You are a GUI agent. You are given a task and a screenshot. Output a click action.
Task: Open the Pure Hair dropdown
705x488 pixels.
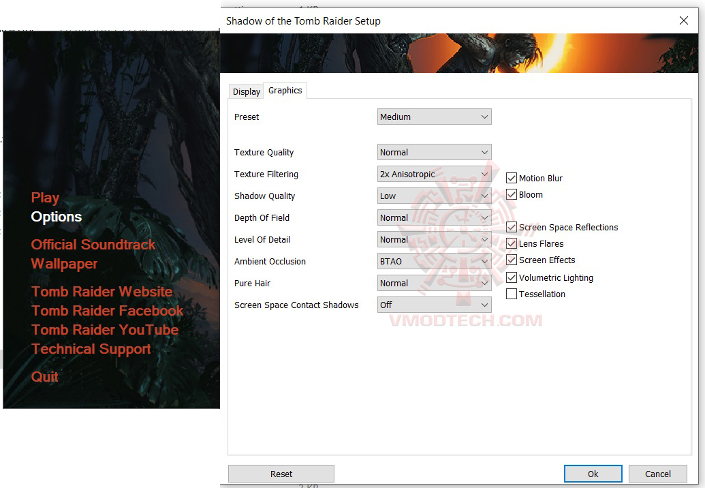click(434, 284)
